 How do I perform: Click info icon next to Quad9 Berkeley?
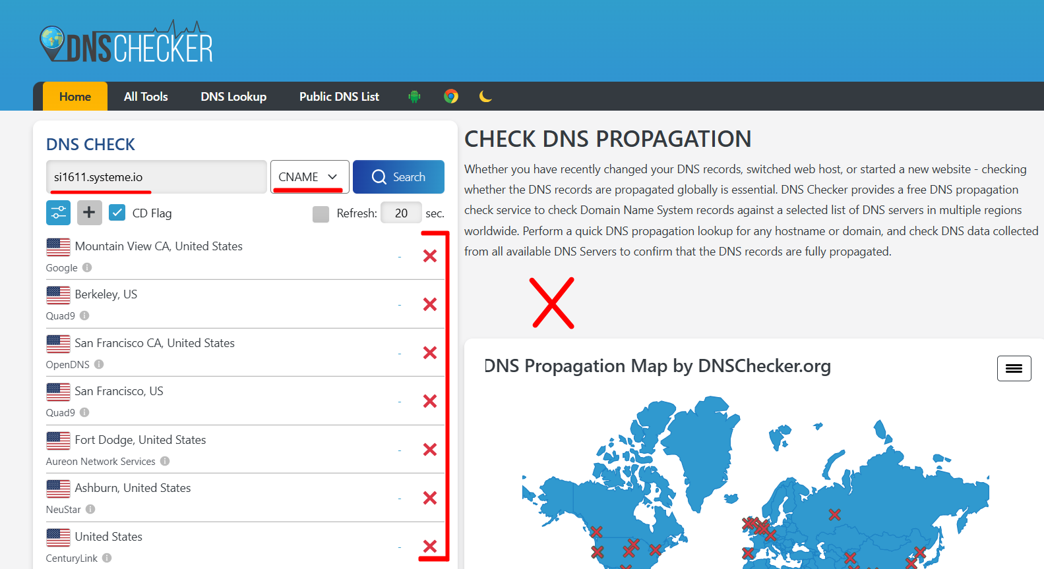tap(84, 315)
